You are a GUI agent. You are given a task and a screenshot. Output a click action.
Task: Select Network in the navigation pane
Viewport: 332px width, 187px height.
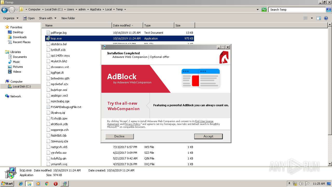tap(16, 96)
